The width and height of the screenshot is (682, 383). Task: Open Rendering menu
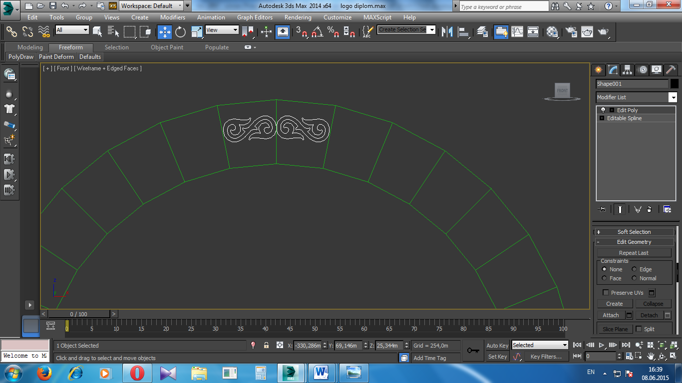[x=298, y=17]
